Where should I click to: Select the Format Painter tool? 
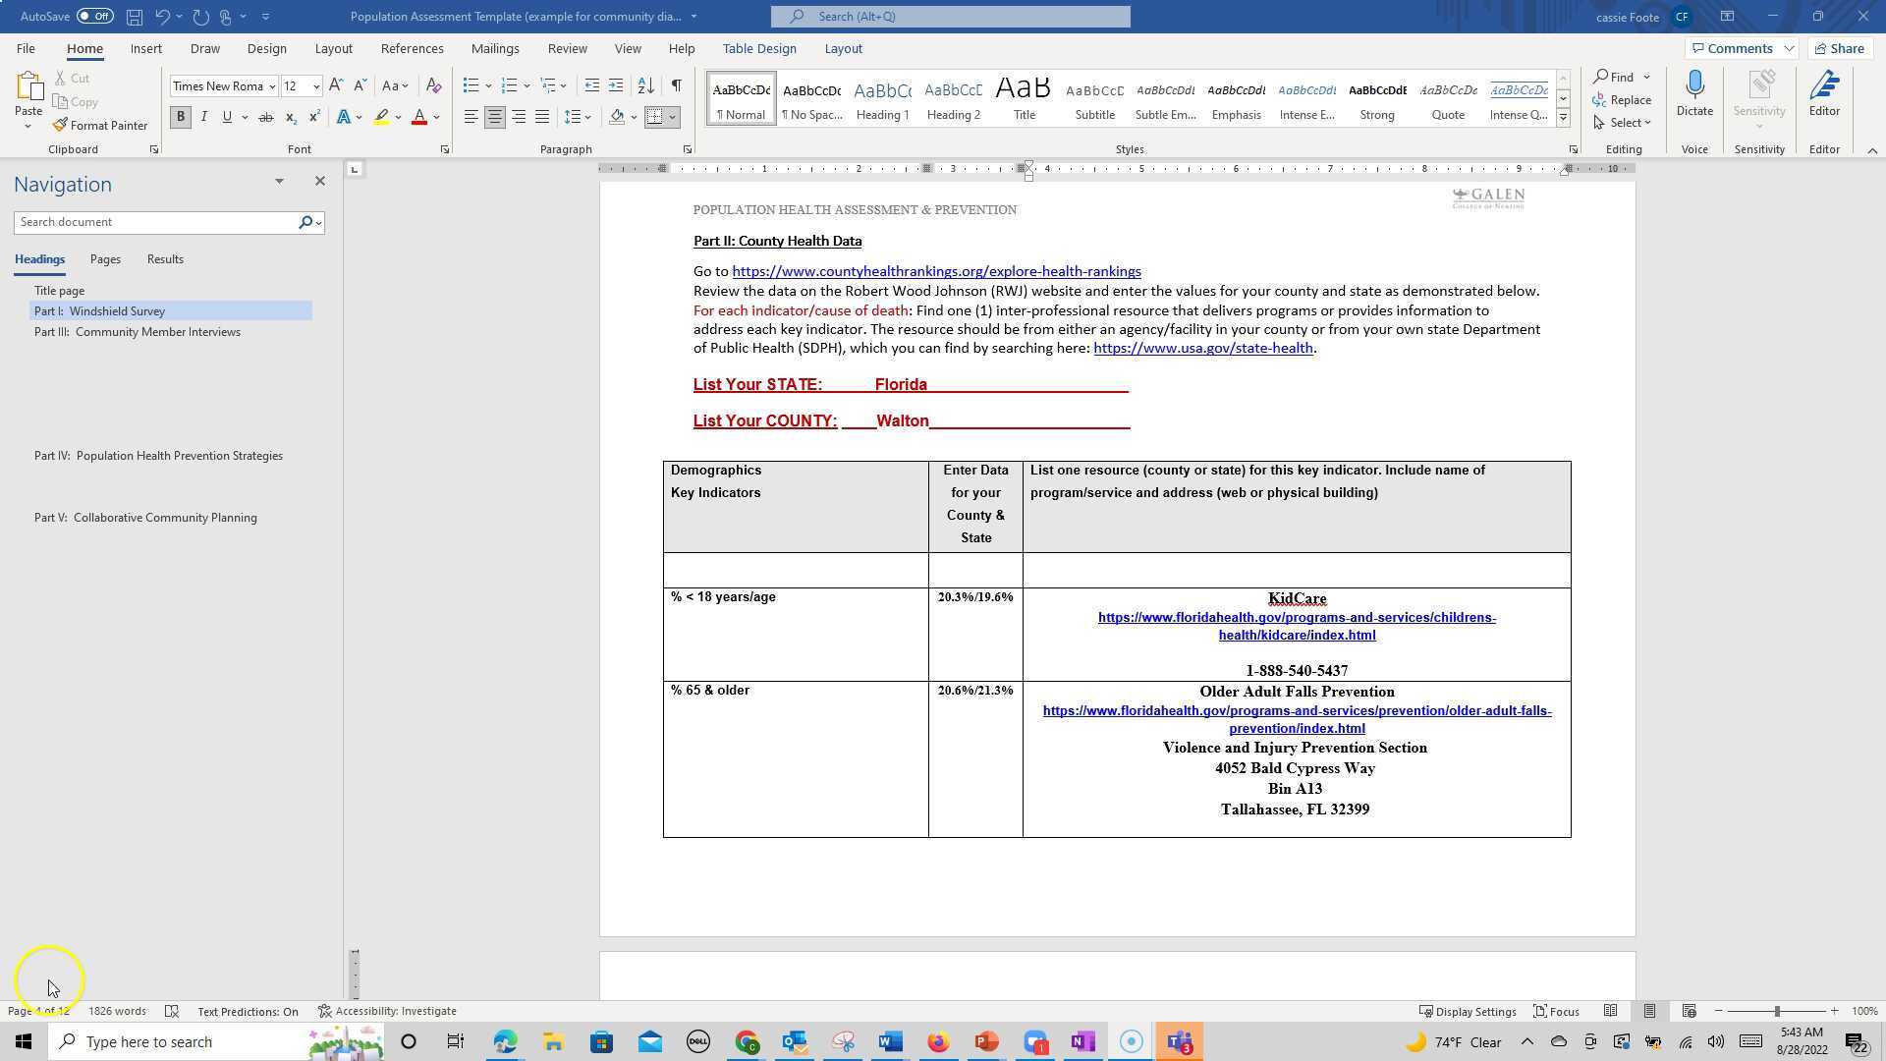coord(101,125)
